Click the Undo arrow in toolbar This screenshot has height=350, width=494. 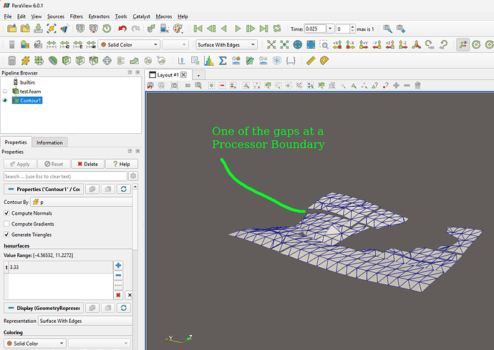point(122,29)
